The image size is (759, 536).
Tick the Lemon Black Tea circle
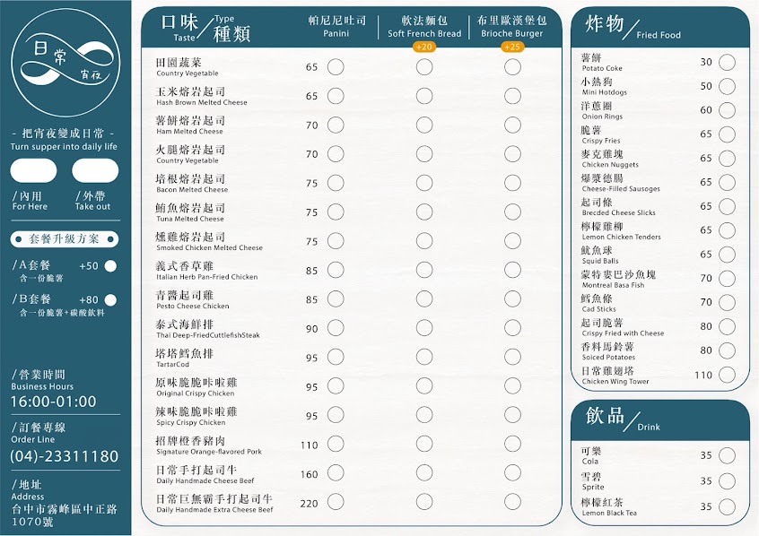(727, 506)
